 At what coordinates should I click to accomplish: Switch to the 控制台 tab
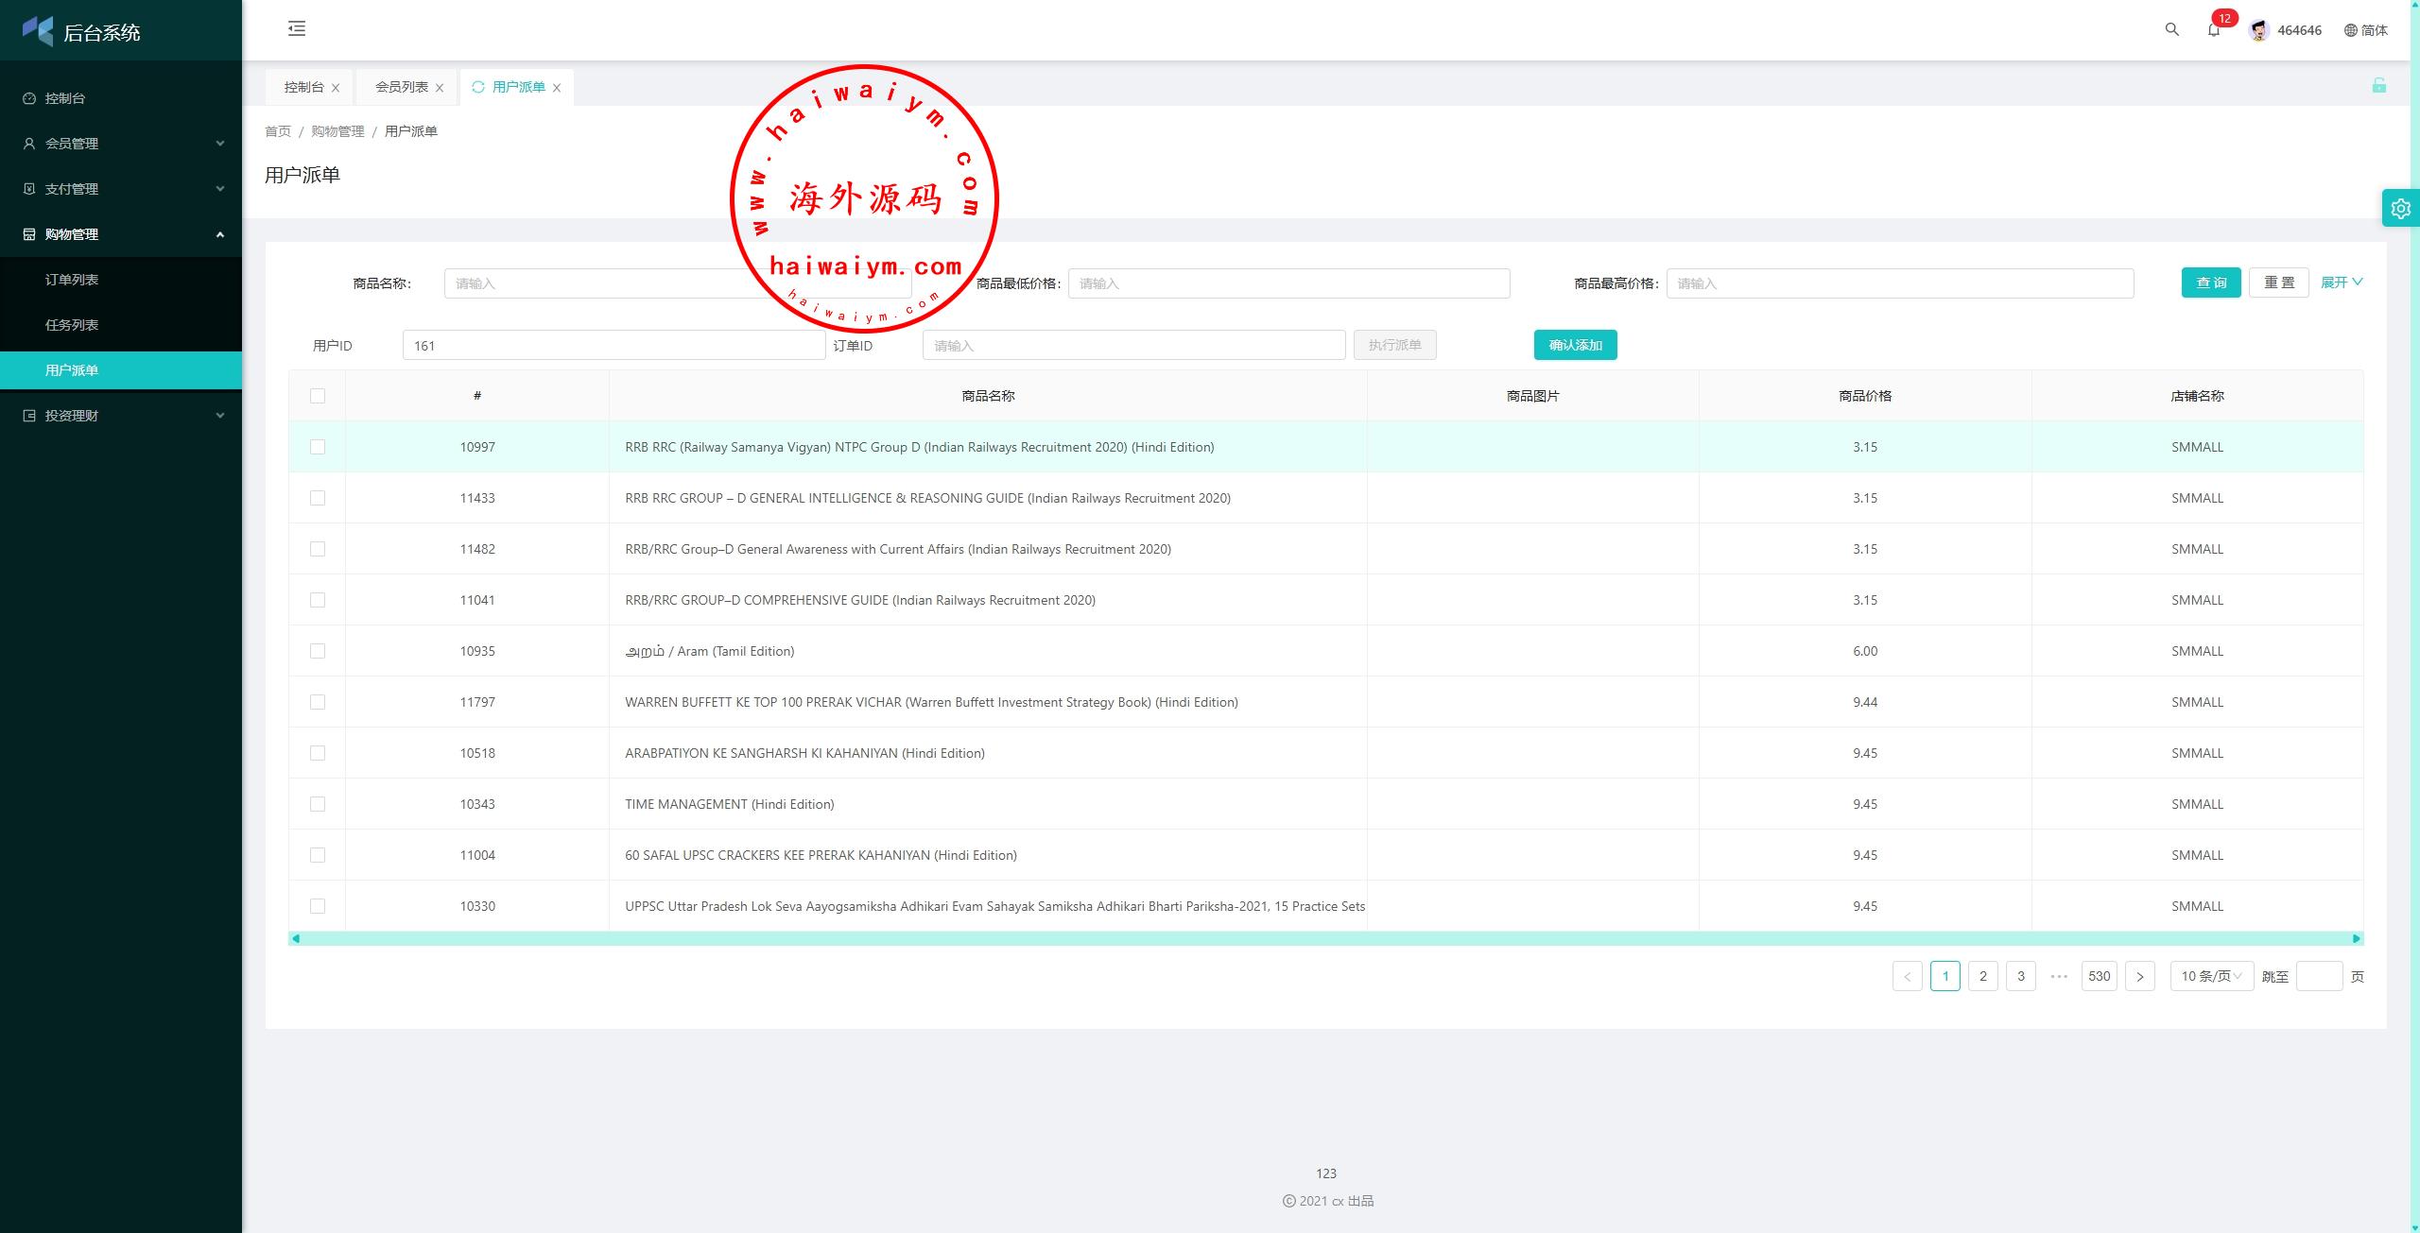pos(303,87)
